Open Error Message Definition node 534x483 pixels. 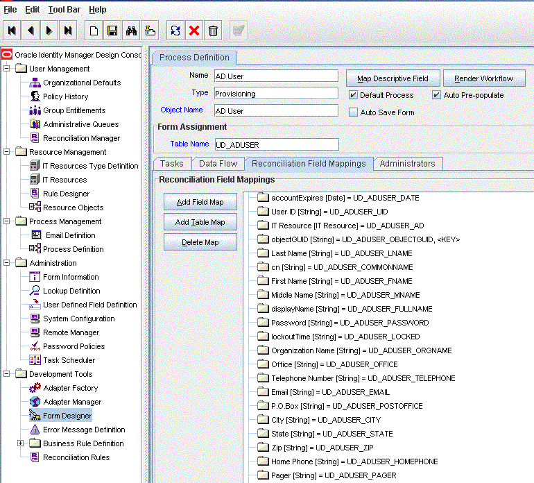coord(77,430)
